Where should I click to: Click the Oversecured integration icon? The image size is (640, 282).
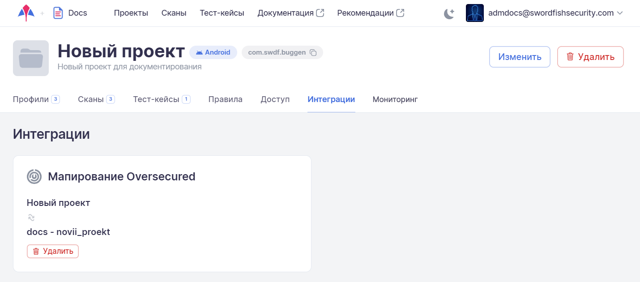point(34,176)
